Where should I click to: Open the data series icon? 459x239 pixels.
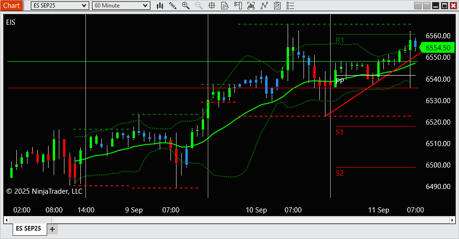pyautogui.click(x=251, y=6)
